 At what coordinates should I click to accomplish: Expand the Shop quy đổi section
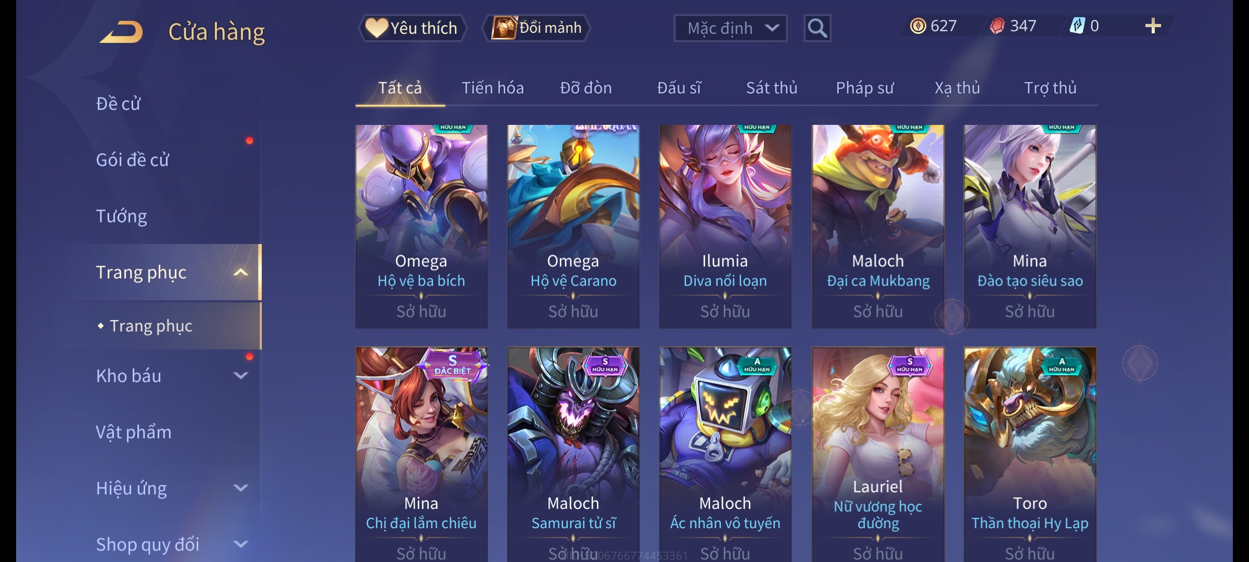tap(241, 544)
